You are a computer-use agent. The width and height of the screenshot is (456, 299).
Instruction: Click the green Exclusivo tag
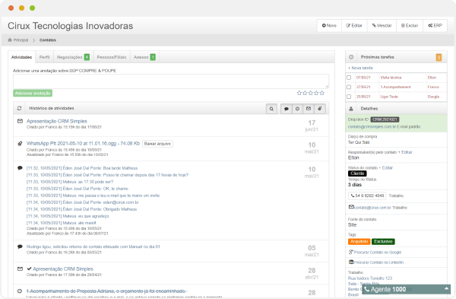[x=383, y=242]
